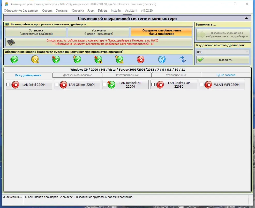Screen dimensions: 255x208
Task: Collapse the Сведения об операционной системе panel arrow
Action: click(x=246, y=18)
